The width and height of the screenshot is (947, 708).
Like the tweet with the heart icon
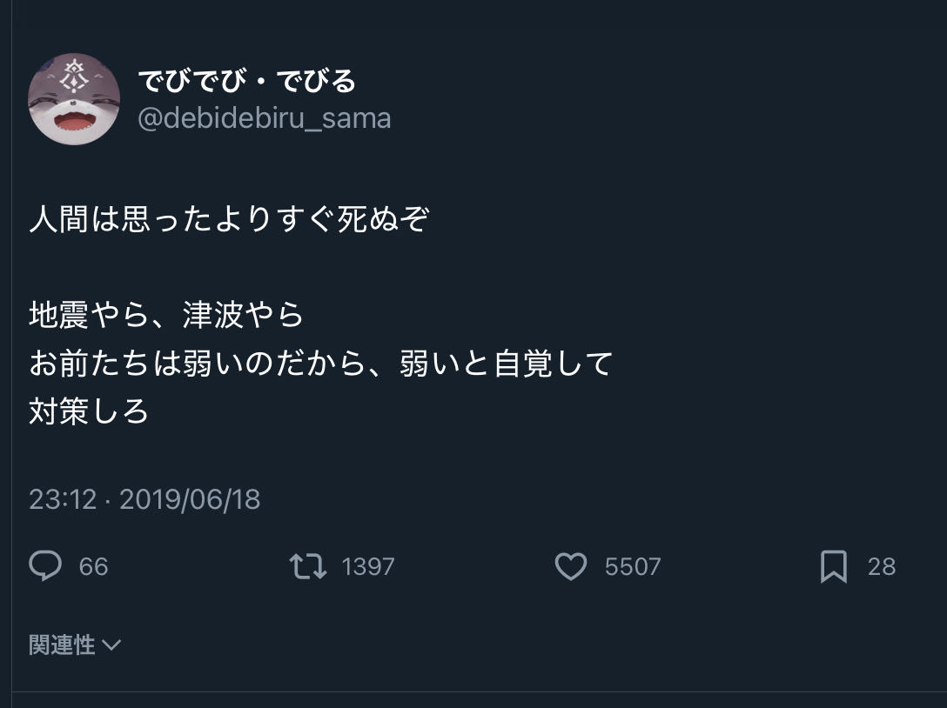point(571,567)
